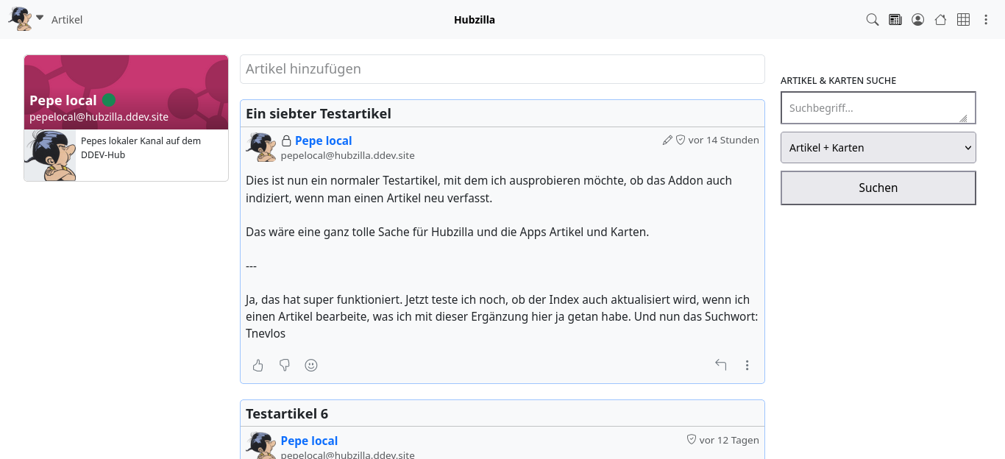Screen dimensions: 1005x459
Task: Open the network stream newspaper icon
Action: (895, 20)
